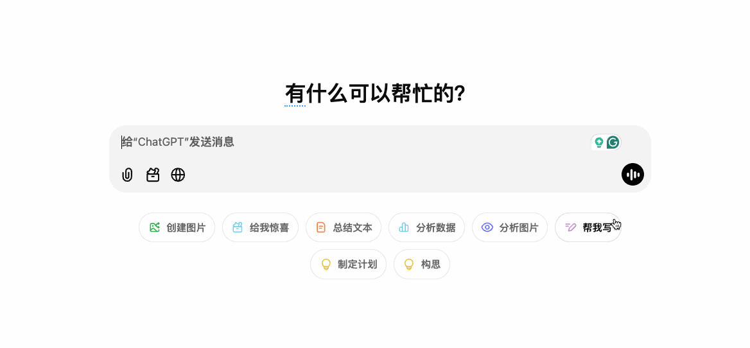The width and height of the screenshot is (750, 348).
Task: Click the green picture icon on 创建图片
Action: point(154,227)
